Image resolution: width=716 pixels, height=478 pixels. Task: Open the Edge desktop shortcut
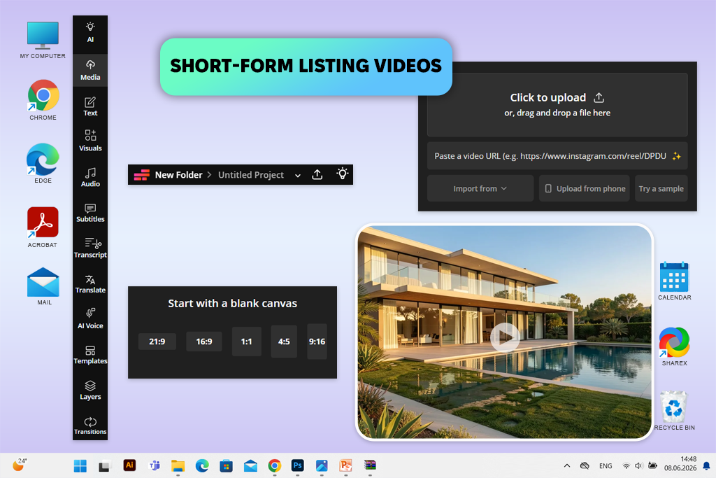click(43, 164)
